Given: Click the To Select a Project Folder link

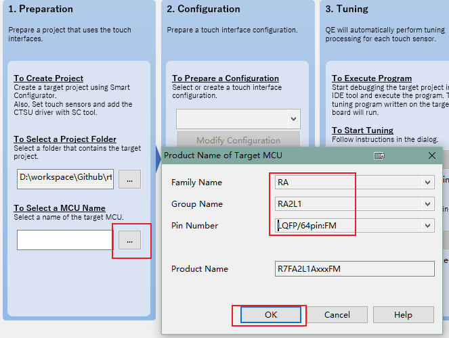Looking at the screenshot, I should [x=65, y=139].
